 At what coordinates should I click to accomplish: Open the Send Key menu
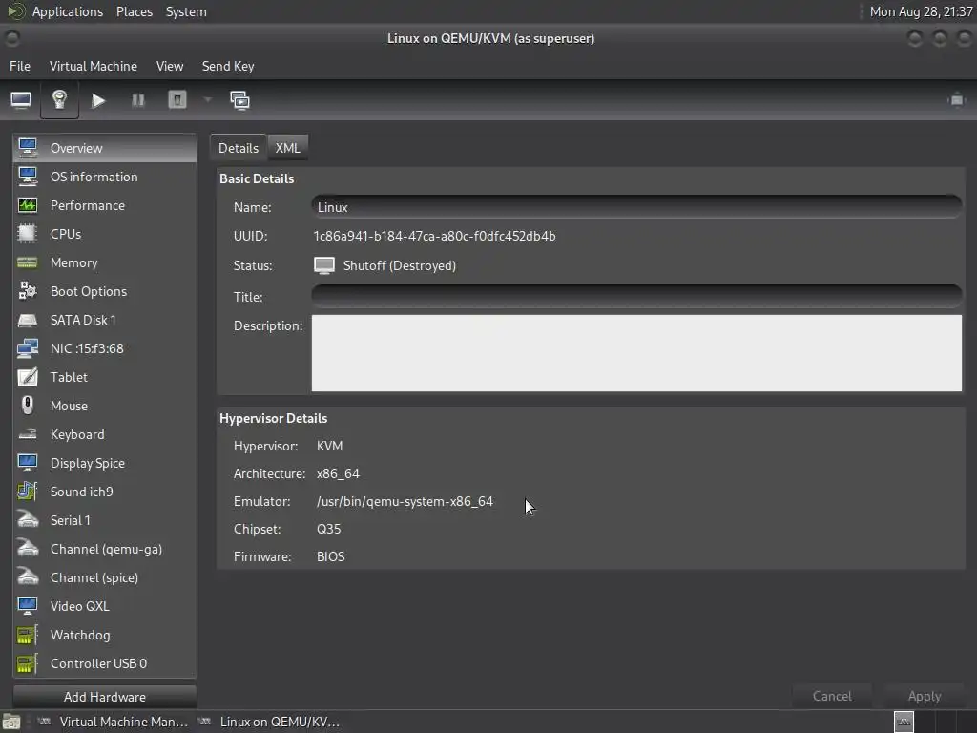(228, 66)
